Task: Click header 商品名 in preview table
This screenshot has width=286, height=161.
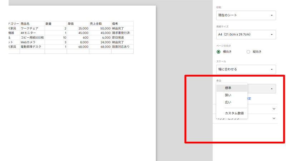Action: (x=32, y=24)
